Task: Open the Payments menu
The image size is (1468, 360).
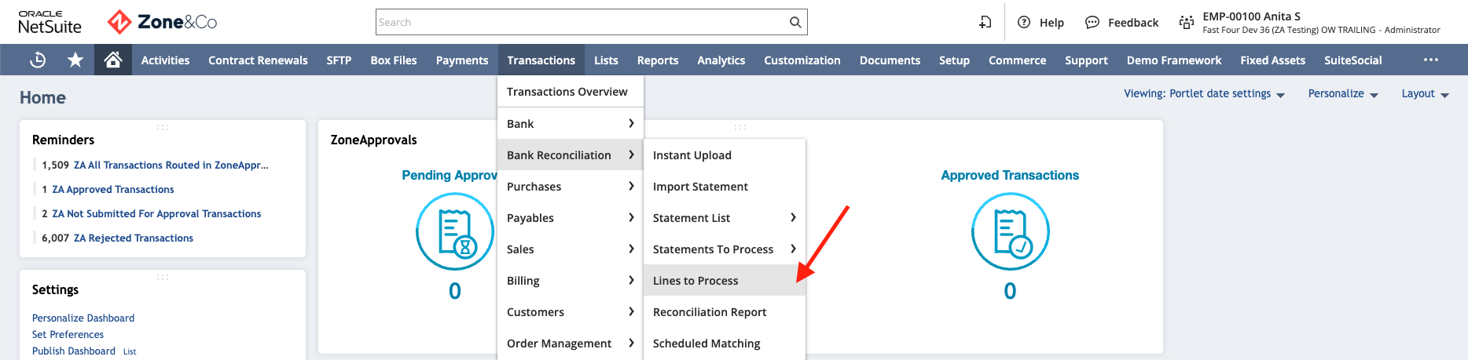Action: (462, 60)
